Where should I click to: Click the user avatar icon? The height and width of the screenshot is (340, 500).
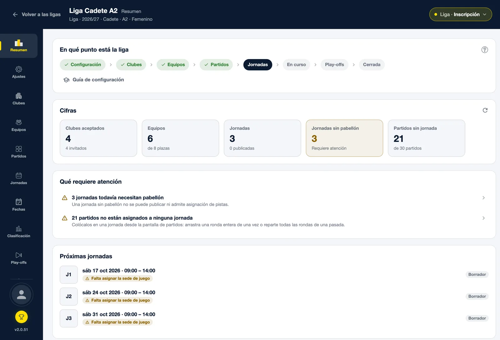[21, 295]
